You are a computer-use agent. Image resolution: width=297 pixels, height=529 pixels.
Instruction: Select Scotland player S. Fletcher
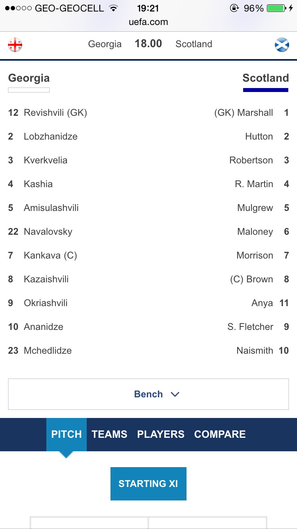point(250,327)
